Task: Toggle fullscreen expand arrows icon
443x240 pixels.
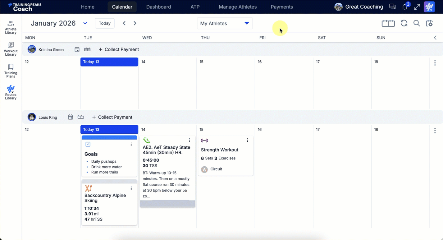Action: [x=417, y=7]
